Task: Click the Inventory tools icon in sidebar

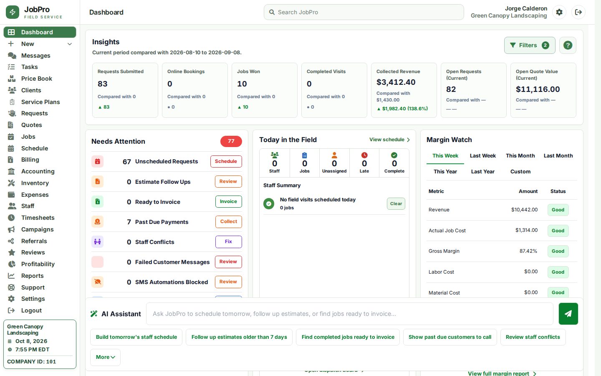Action: coord(11,183)
